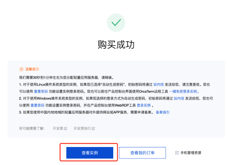Click the blue 查看实例 button
The height and width of the screenshot is (165, 231).
(x=90, y=153)
